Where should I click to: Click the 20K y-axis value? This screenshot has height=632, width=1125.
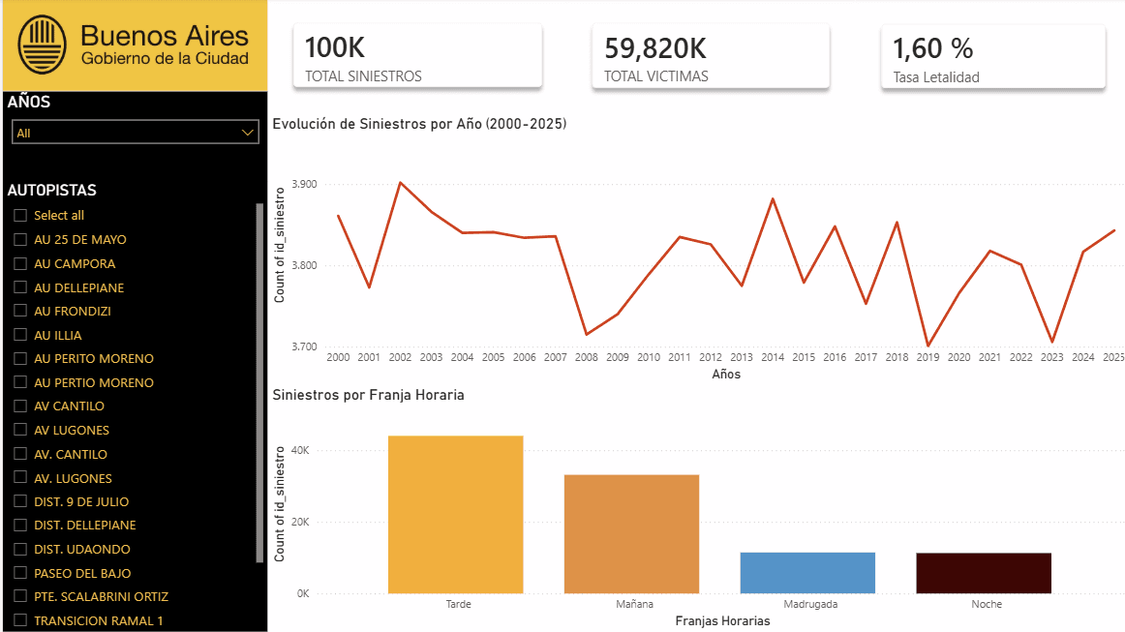tap(301, 523)
